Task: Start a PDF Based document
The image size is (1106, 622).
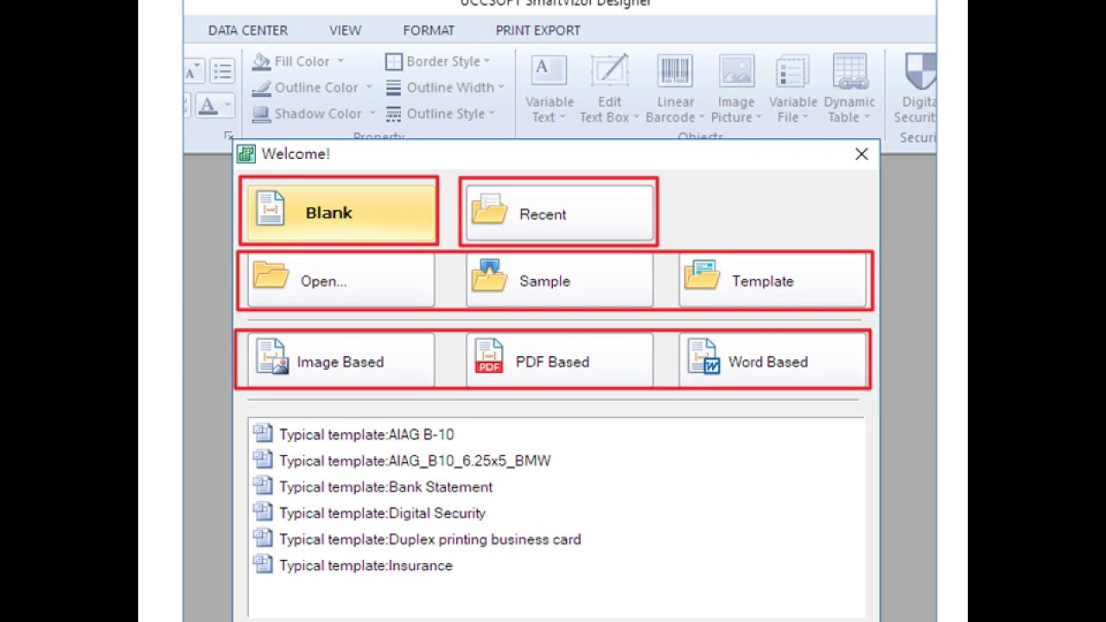Action: coord(560,361)
